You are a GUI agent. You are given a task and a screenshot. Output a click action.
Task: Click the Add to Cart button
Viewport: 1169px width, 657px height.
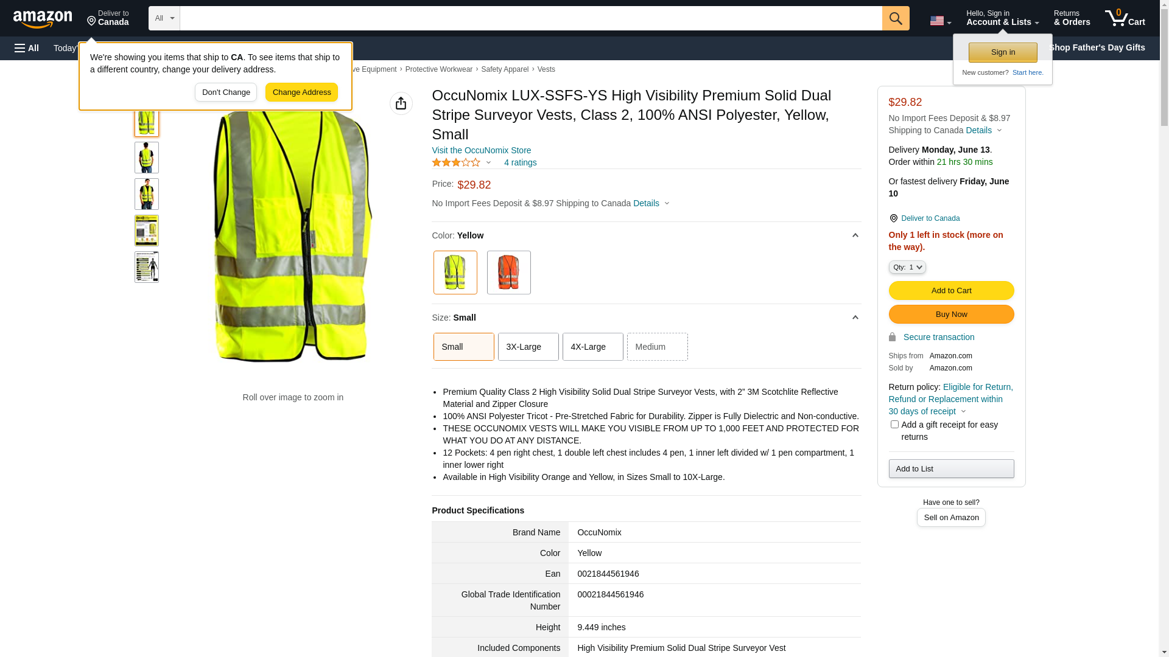[950, 291]
